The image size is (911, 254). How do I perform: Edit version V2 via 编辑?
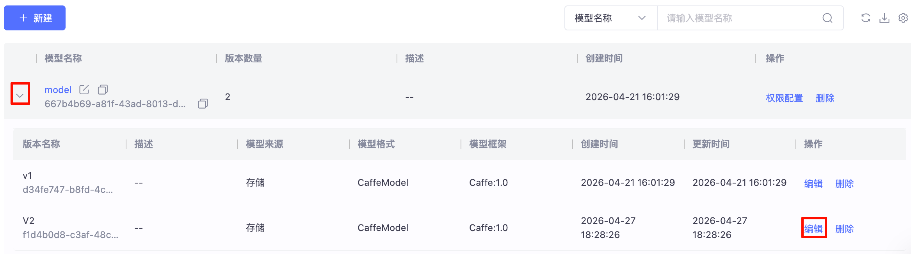click(813, 229)
